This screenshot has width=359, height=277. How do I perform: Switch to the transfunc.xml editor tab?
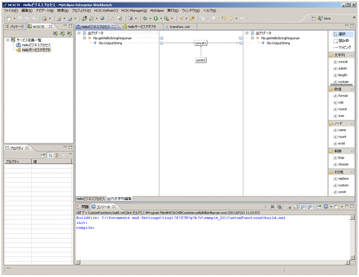[x=179, y=26]
